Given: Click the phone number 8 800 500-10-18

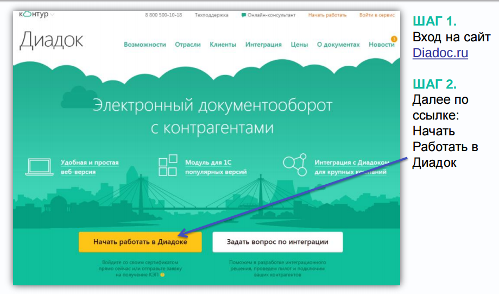Looking at the screenshot, I should [163, 15].
